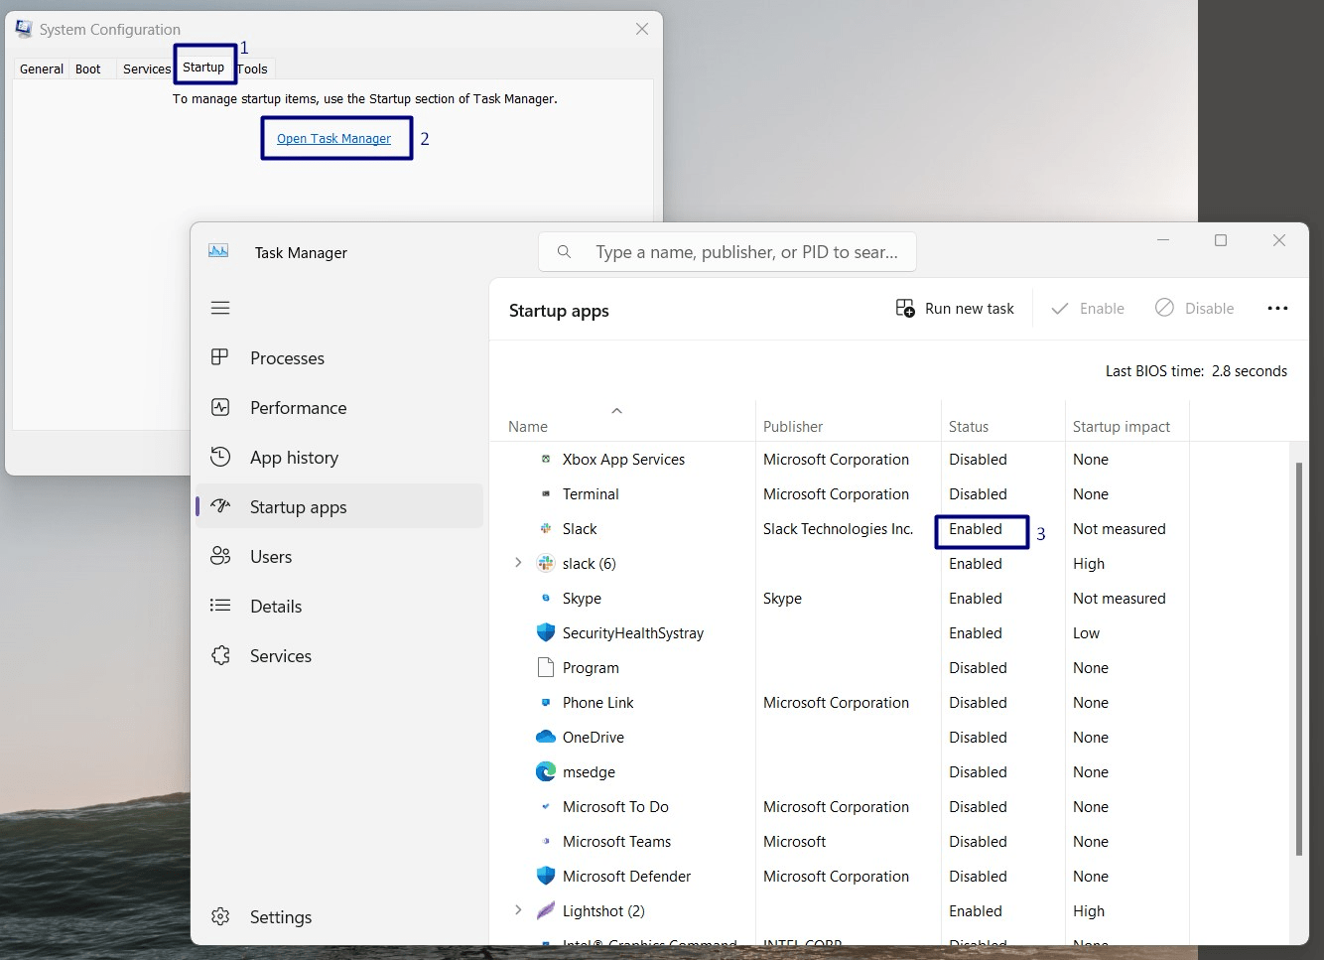Open App history page

pyautogui.click(x=339, y=458)
